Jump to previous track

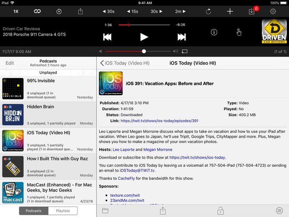pyautogui.click(x=107, y=37)
